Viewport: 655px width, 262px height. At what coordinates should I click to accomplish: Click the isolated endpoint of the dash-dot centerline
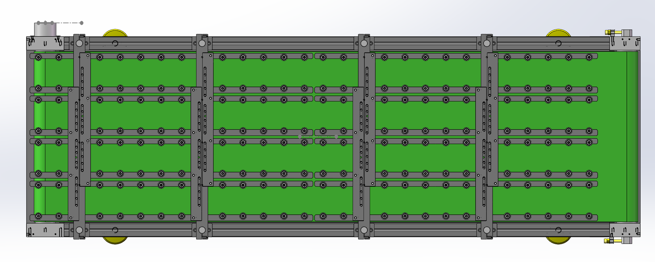point(82,23)
